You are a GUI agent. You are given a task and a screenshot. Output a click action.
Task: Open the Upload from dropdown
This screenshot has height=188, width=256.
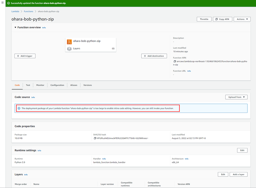tap(236, 97)
